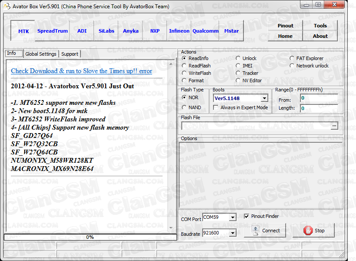Switch to the Anyka tab

point(130,31)
